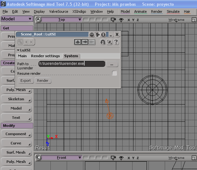Click the face icon in LuXSI title bar
The width and height of the screenshot is (197, 170).
[x=92, y=35]
